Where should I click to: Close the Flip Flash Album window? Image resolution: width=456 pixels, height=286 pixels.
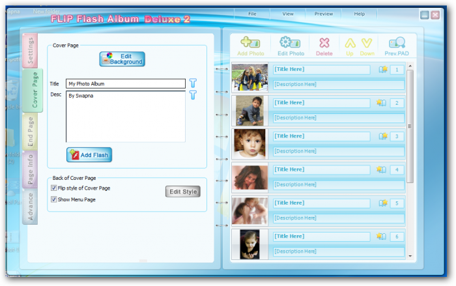435,15
